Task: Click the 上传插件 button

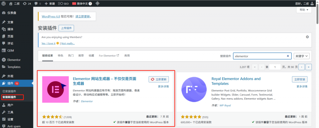Action: (x=66, y=28)
